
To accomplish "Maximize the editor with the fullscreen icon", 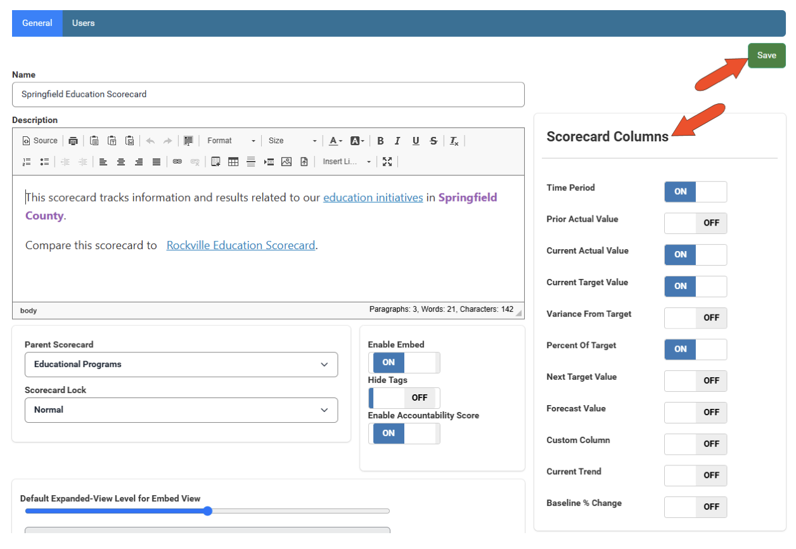I will [387, 162].
